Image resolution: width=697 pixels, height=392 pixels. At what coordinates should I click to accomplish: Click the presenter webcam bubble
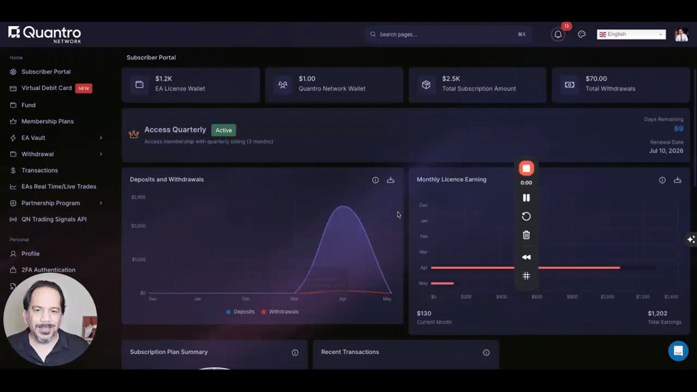click(50, 320)
